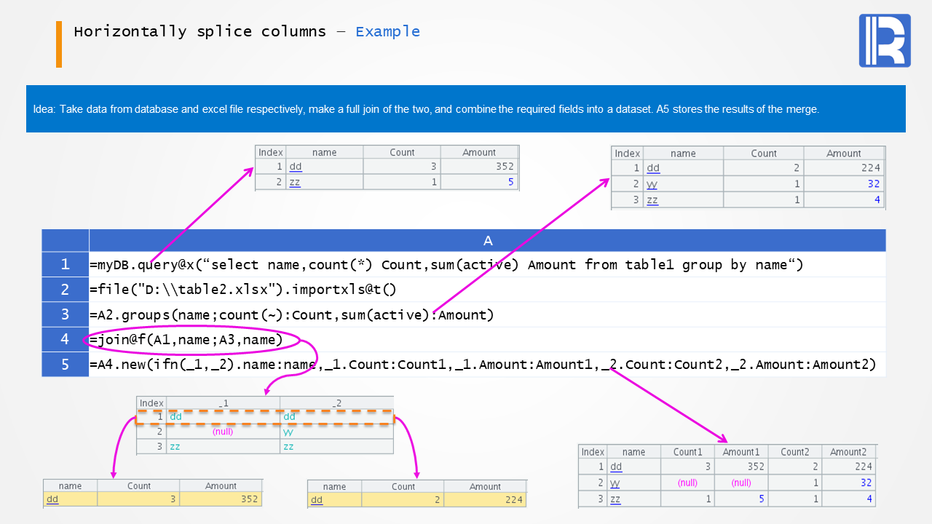This screenshot has height=524, width=932.
Task: Select the A4.new expression in row 5
Action: pos(482,364)
